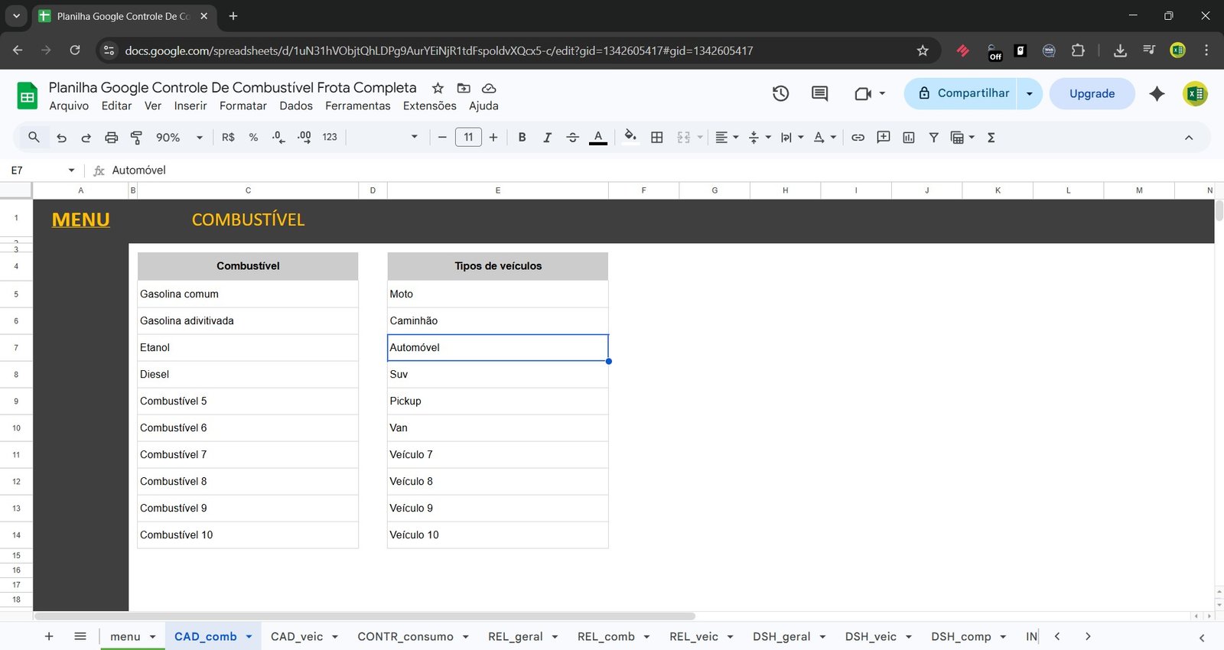Click the Upgrade button

click(x=1092, y=93)
